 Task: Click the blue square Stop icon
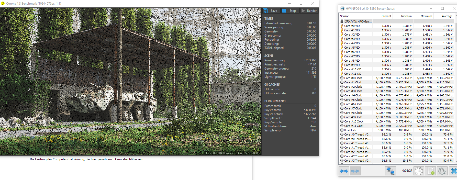[x=284, y=11]
